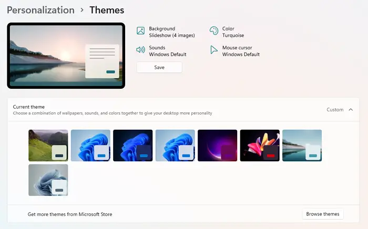
Task: Select the green mountain valley theme
Action: click(x=48, y=145)
